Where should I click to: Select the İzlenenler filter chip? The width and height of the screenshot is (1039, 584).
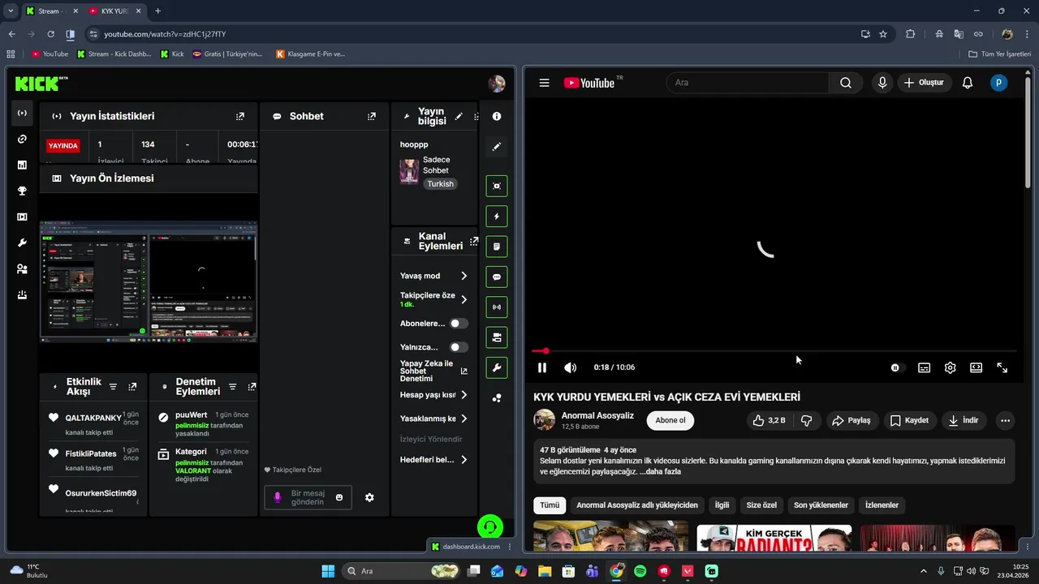click(882, 505)
